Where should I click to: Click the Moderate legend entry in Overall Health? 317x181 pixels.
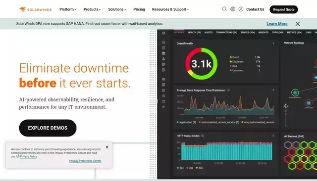(x=237, y=62)
